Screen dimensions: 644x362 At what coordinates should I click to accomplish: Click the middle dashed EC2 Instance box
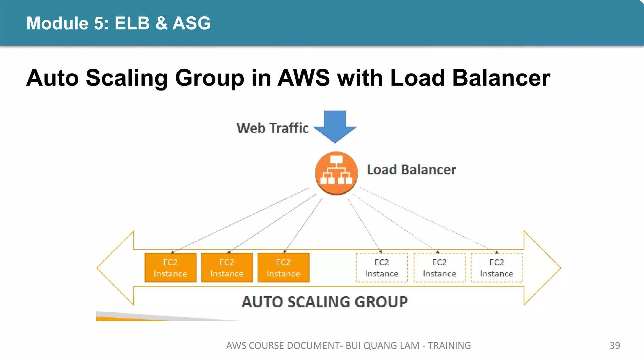439,268
